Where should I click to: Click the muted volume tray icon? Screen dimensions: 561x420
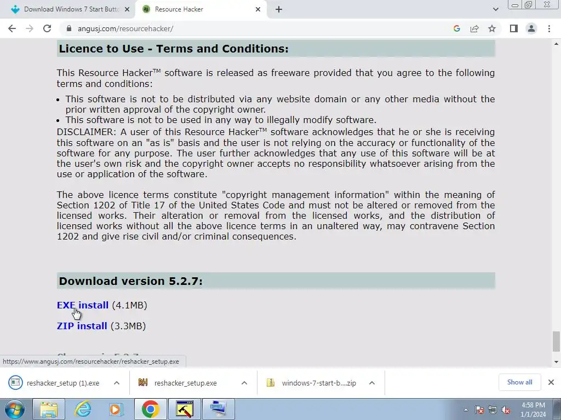point(506,410)
